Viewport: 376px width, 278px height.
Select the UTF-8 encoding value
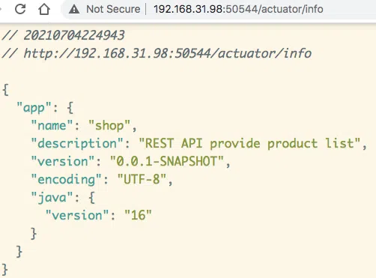coord(142,179)
